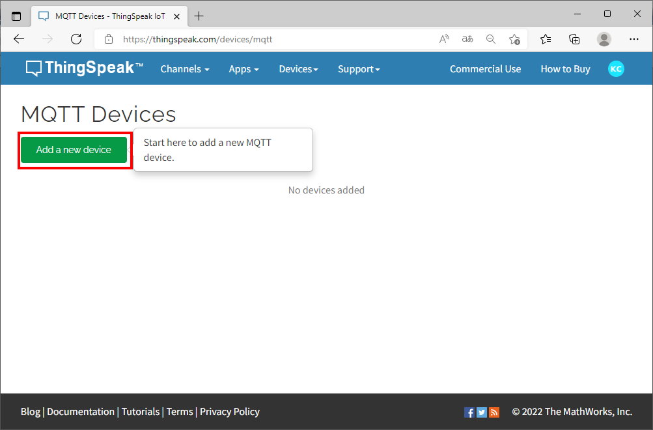Open the How to Buy link
The height and width of the screenshot is (430, 653).
(x=565, y=69)
